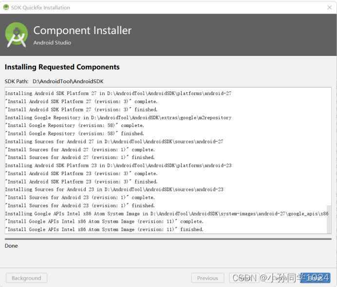Click log line Install Android SDK Platform 23 complete
Screen dimensions: 337x287
[81, 174]
